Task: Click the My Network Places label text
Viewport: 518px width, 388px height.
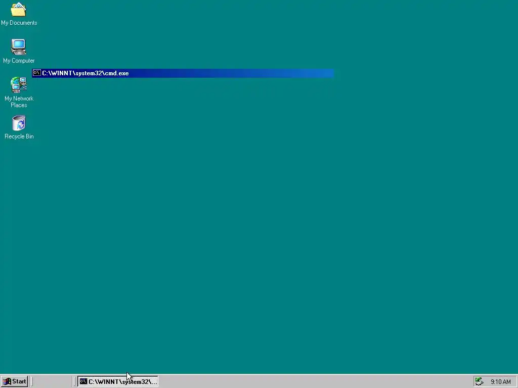Action: click(x=19, y=102)
